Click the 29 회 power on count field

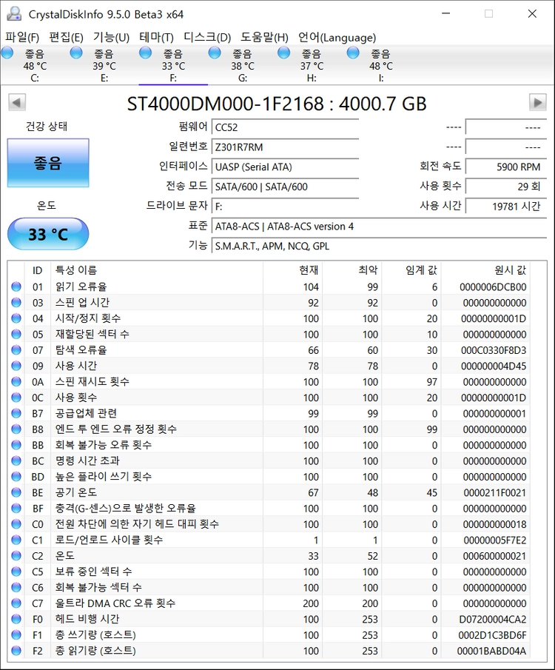coord(506,187)
